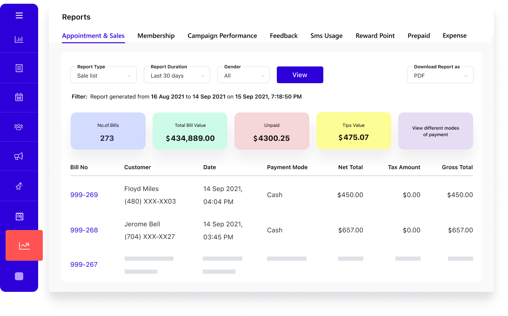Change the Report Duration from Last 30 days
The height and width of the screenshot is (316, 508).
(x=177, y=75)
